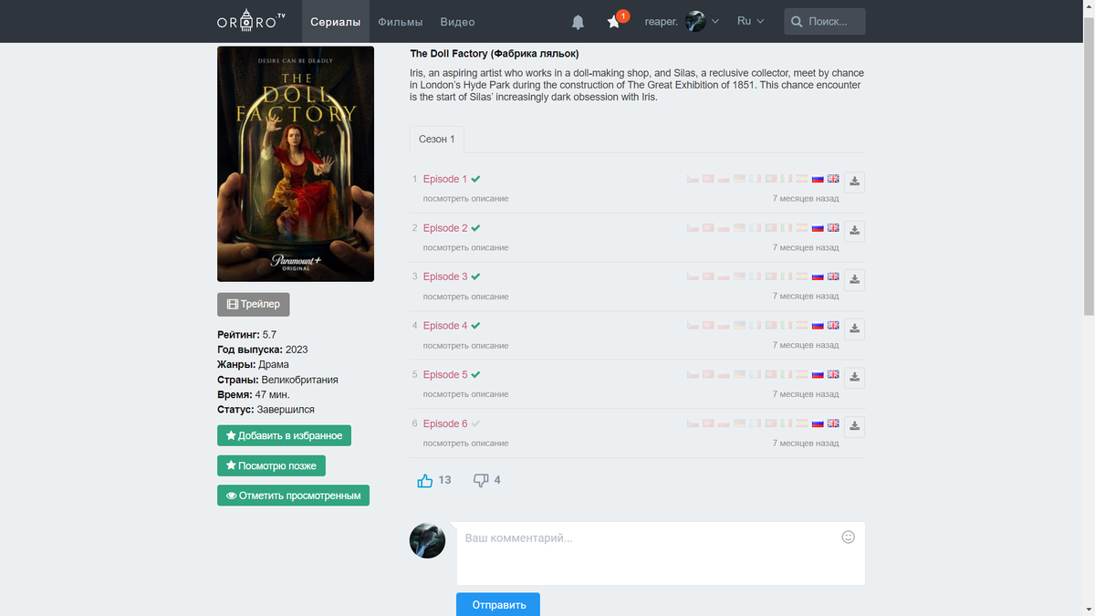Select UK flag subtitles for Episode 1

tap(833, 179)
